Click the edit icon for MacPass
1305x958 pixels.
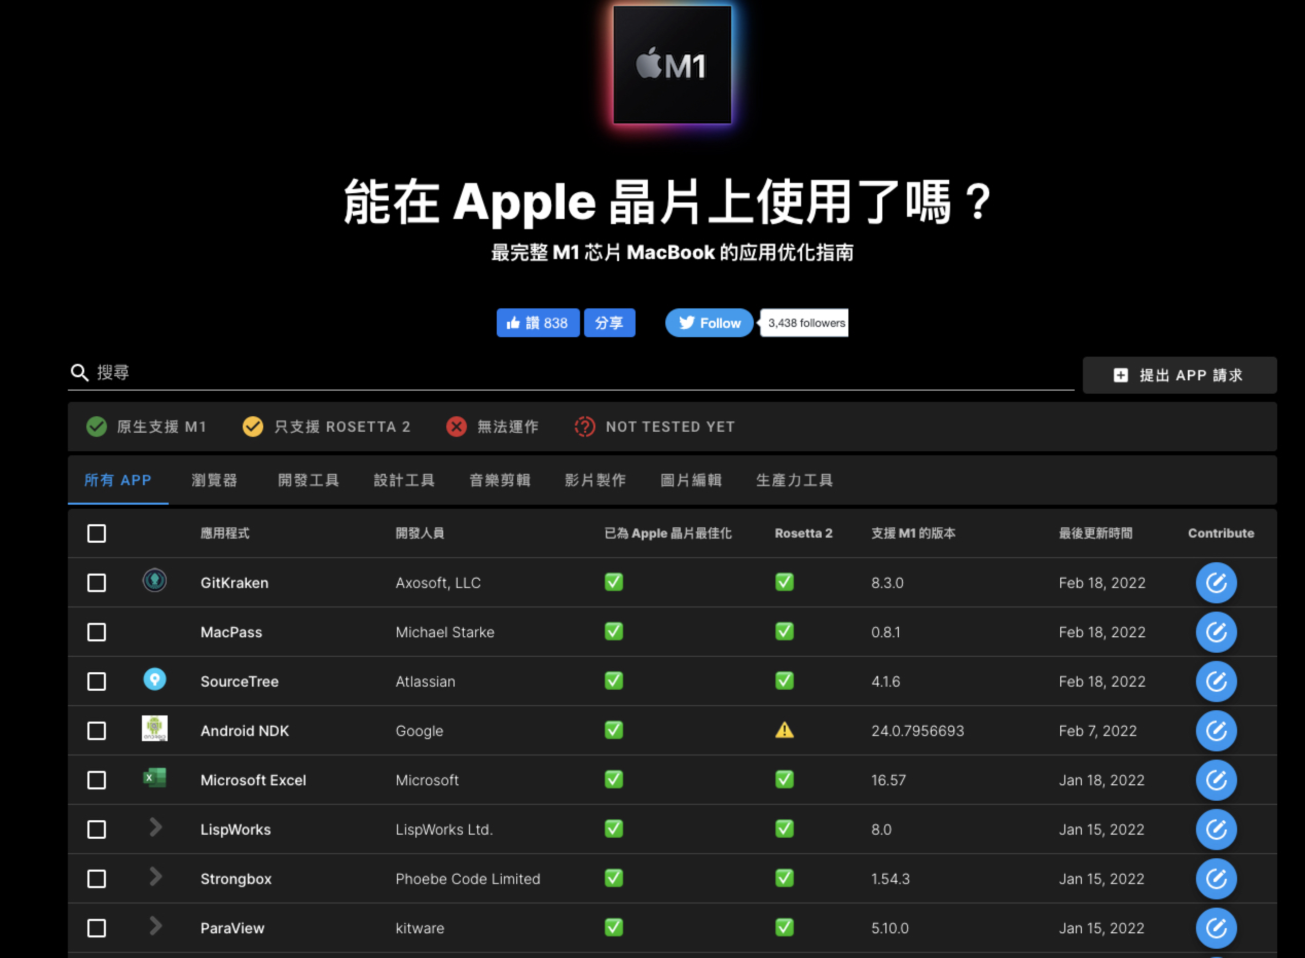click(1216, 632)
